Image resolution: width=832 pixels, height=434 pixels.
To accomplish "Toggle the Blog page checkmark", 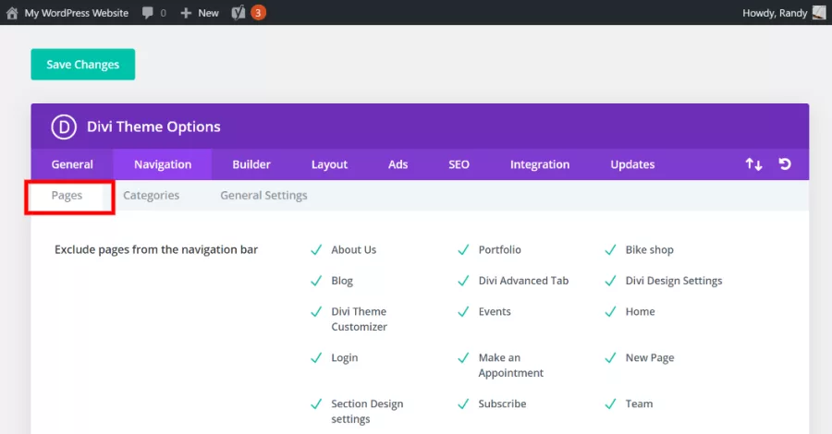I will [316, 281].
